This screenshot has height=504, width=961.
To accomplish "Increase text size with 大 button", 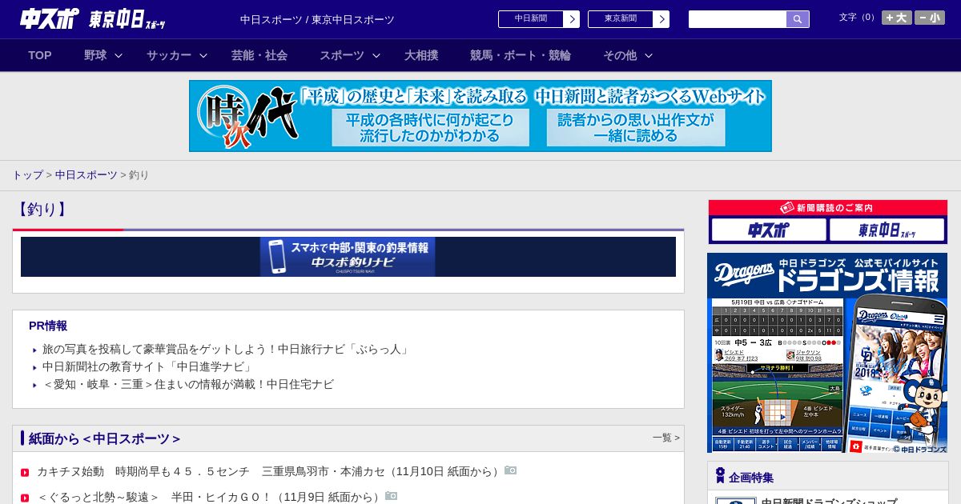I will [x=896, y=18].
